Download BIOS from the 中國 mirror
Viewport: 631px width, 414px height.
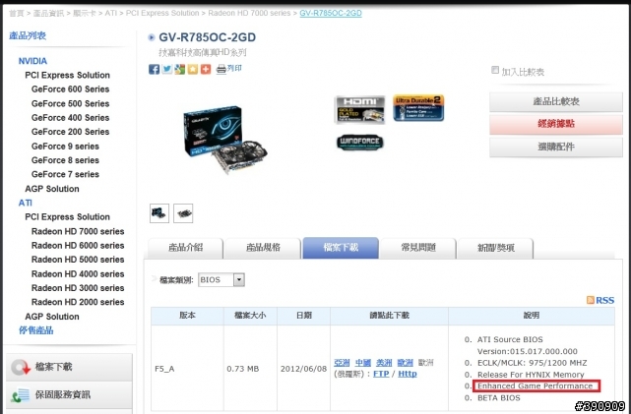tap(362, 363)
